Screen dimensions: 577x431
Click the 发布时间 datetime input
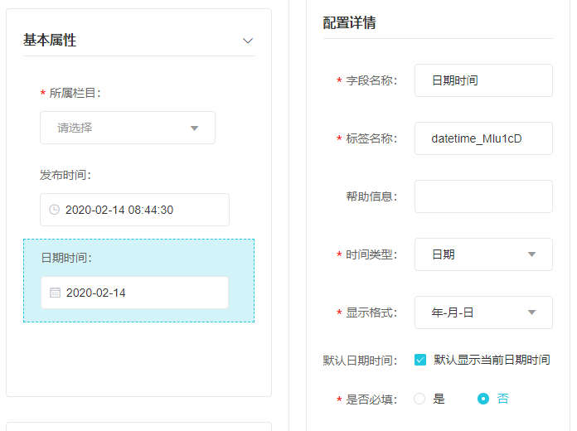tap(134, 210)
